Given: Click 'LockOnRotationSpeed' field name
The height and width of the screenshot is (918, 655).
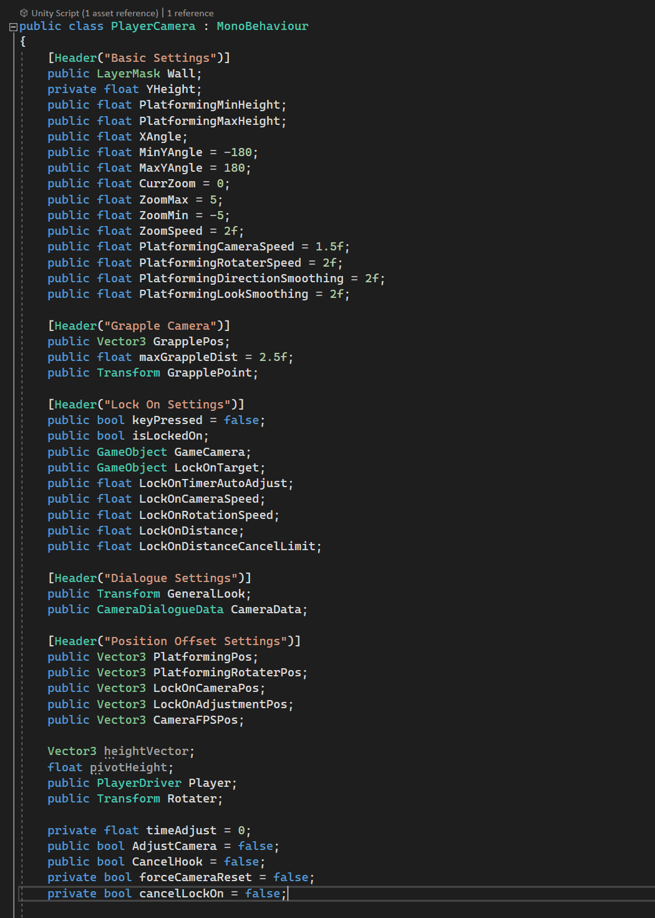Looking at the screenshot, I should tap(206, 515).
